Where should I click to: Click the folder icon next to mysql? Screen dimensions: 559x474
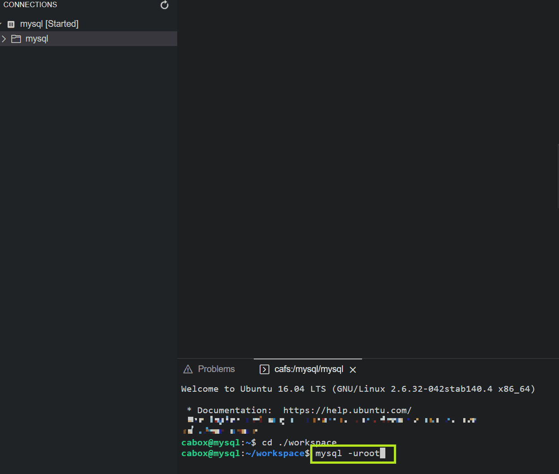pos(16,39)
